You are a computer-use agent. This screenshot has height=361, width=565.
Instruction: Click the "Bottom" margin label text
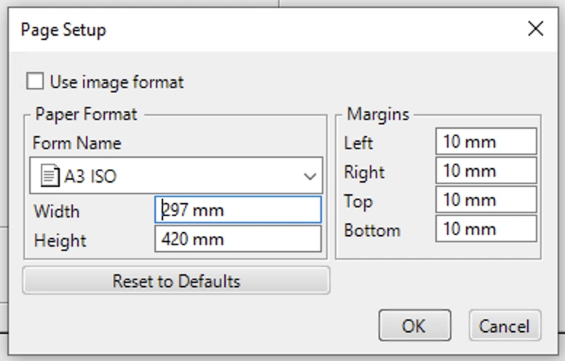click(372, 231)
